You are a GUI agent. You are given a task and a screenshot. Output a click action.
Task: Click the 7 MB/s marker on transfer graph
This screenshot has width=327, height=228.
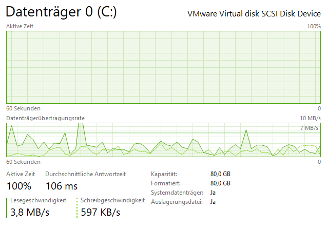309,128
